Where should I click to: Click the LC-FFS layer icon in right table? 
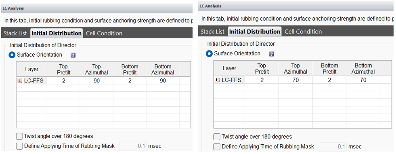[217, 80]
